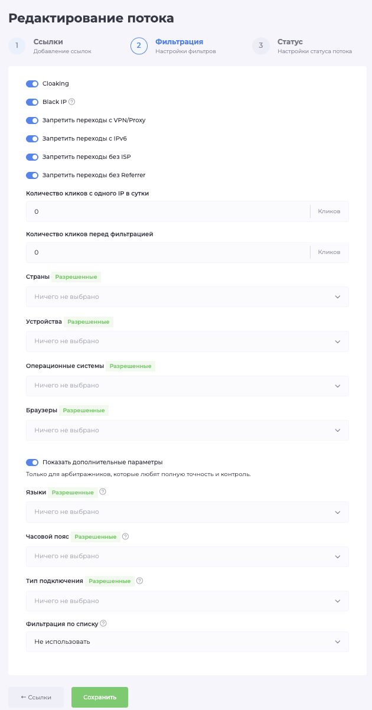372x710 pixels.
Task: Click step circle 1 labeled Ссылки
Action: point(17,46)
